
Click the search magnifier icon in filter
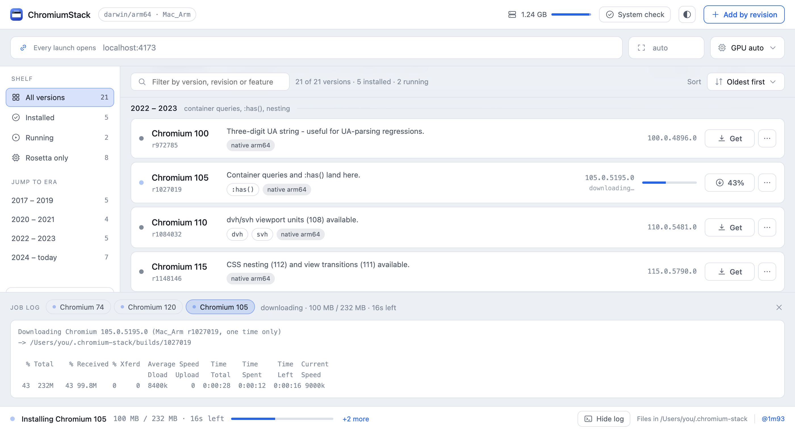[142, 82]
